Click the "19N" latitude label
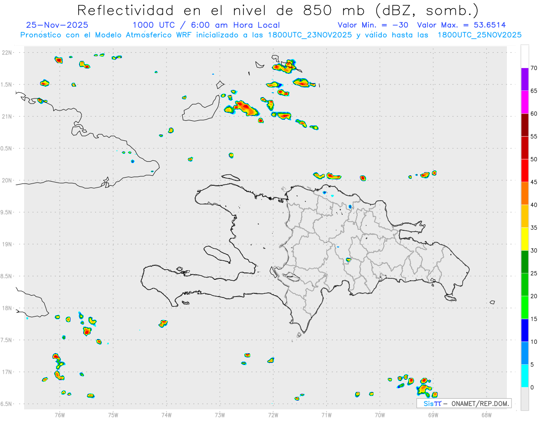This screenshot has width=546, height=421. (7, 244)
